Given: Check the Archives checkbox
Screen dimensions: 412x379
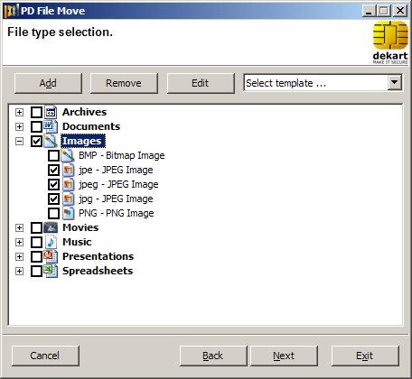Looking at the screenshot, I should pyautogui.click(x=36, y=112).
